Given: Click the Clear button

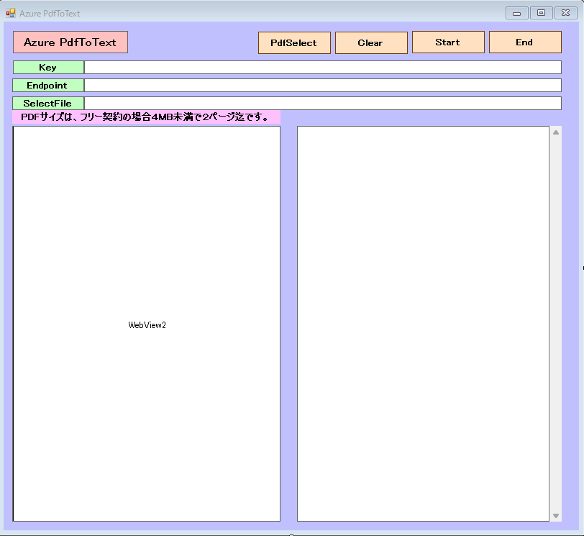Looking at the screenshot, I should tap(371, 42).
